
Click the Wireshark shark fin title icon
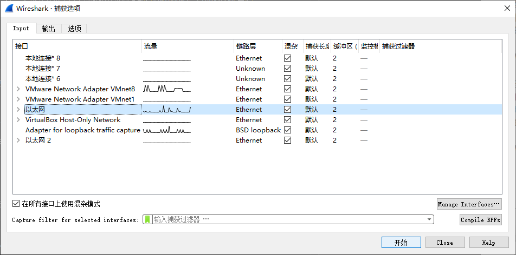(x=9, y=8)
